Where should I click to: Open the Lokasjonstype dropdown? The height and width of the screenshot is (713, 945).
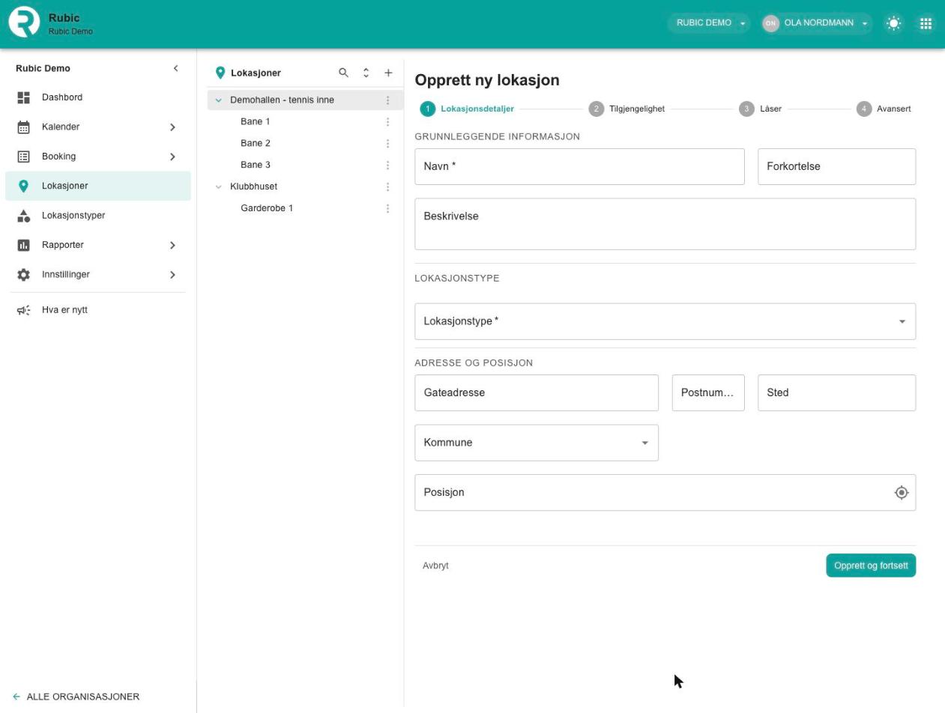[x=665, y=321]
